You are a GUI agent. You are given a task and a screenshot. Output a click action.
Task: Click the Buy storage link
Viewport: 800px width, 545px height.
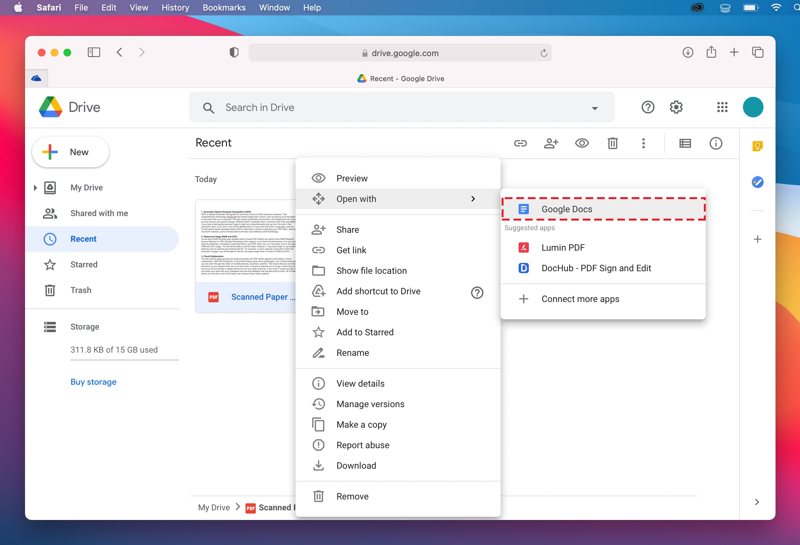[x=93, y=382]
